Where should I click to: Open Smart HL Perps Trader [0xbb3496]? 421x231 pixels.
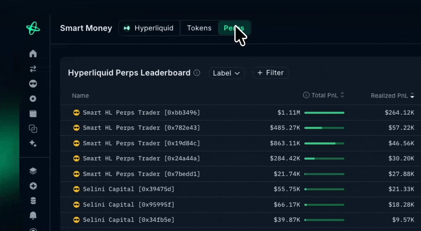141,113
